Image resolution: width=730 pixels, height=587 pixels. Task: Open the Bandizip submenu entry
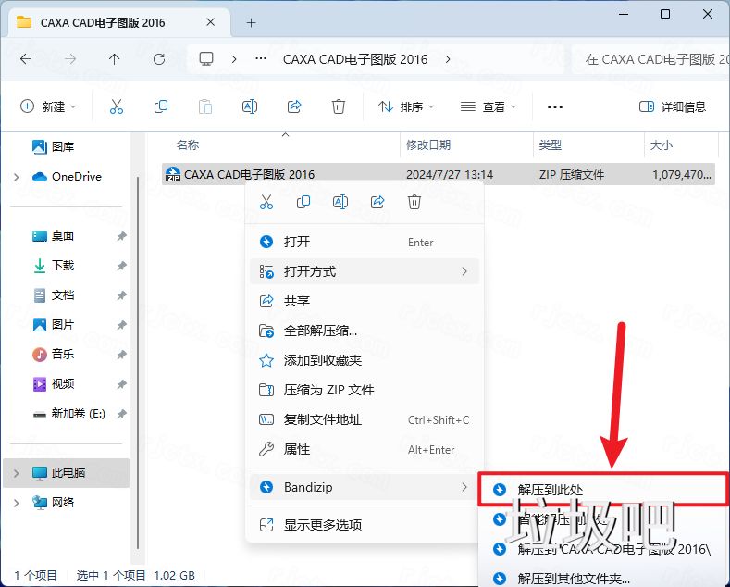[x=365, y=487]
